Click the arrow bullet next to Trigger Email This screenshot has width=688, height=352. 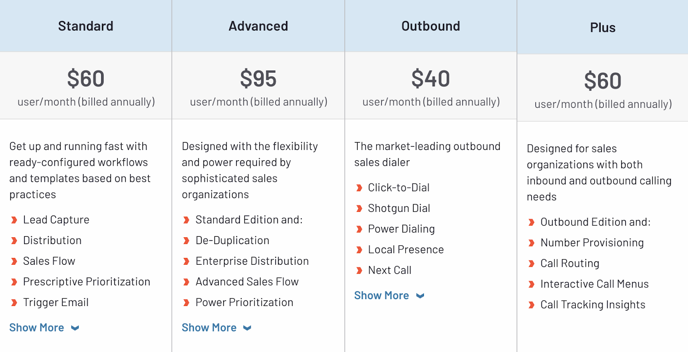click(x=14, y=303)
